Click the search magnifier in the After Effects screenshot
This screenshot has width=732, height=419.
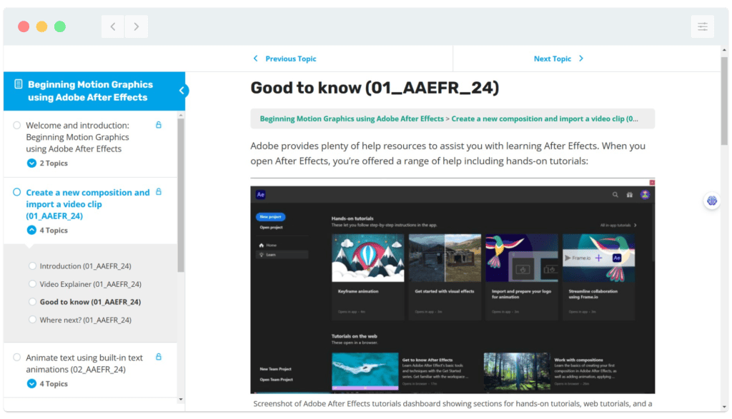click(x=615, y=195)
